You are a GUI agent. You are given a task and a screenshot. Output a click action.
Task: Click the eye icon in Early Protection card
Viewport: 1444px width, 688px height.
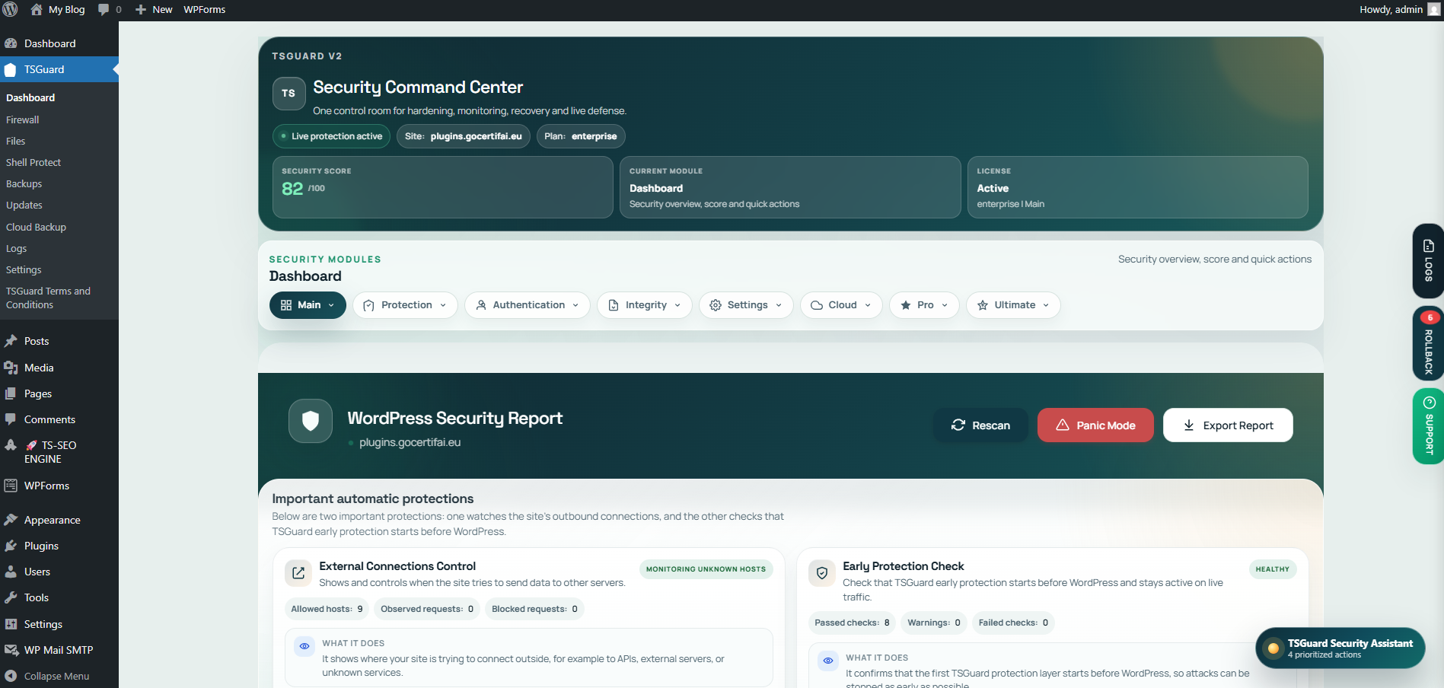point(828,661)
